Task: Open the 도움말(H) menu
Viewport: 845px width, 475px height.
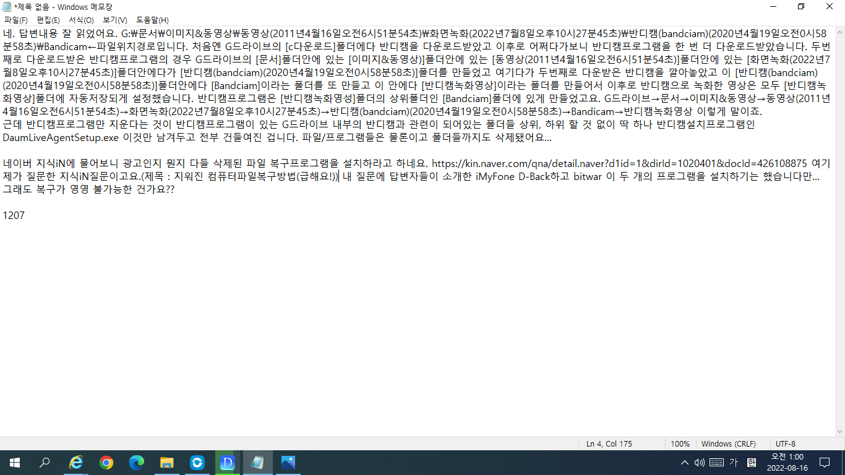Action: [152, 20]
